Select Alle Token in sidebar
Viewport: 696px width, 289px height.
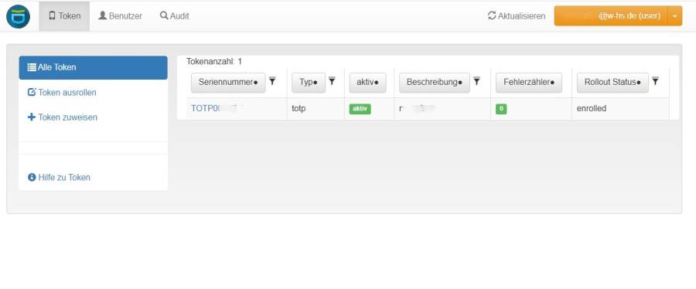(94, 67)
